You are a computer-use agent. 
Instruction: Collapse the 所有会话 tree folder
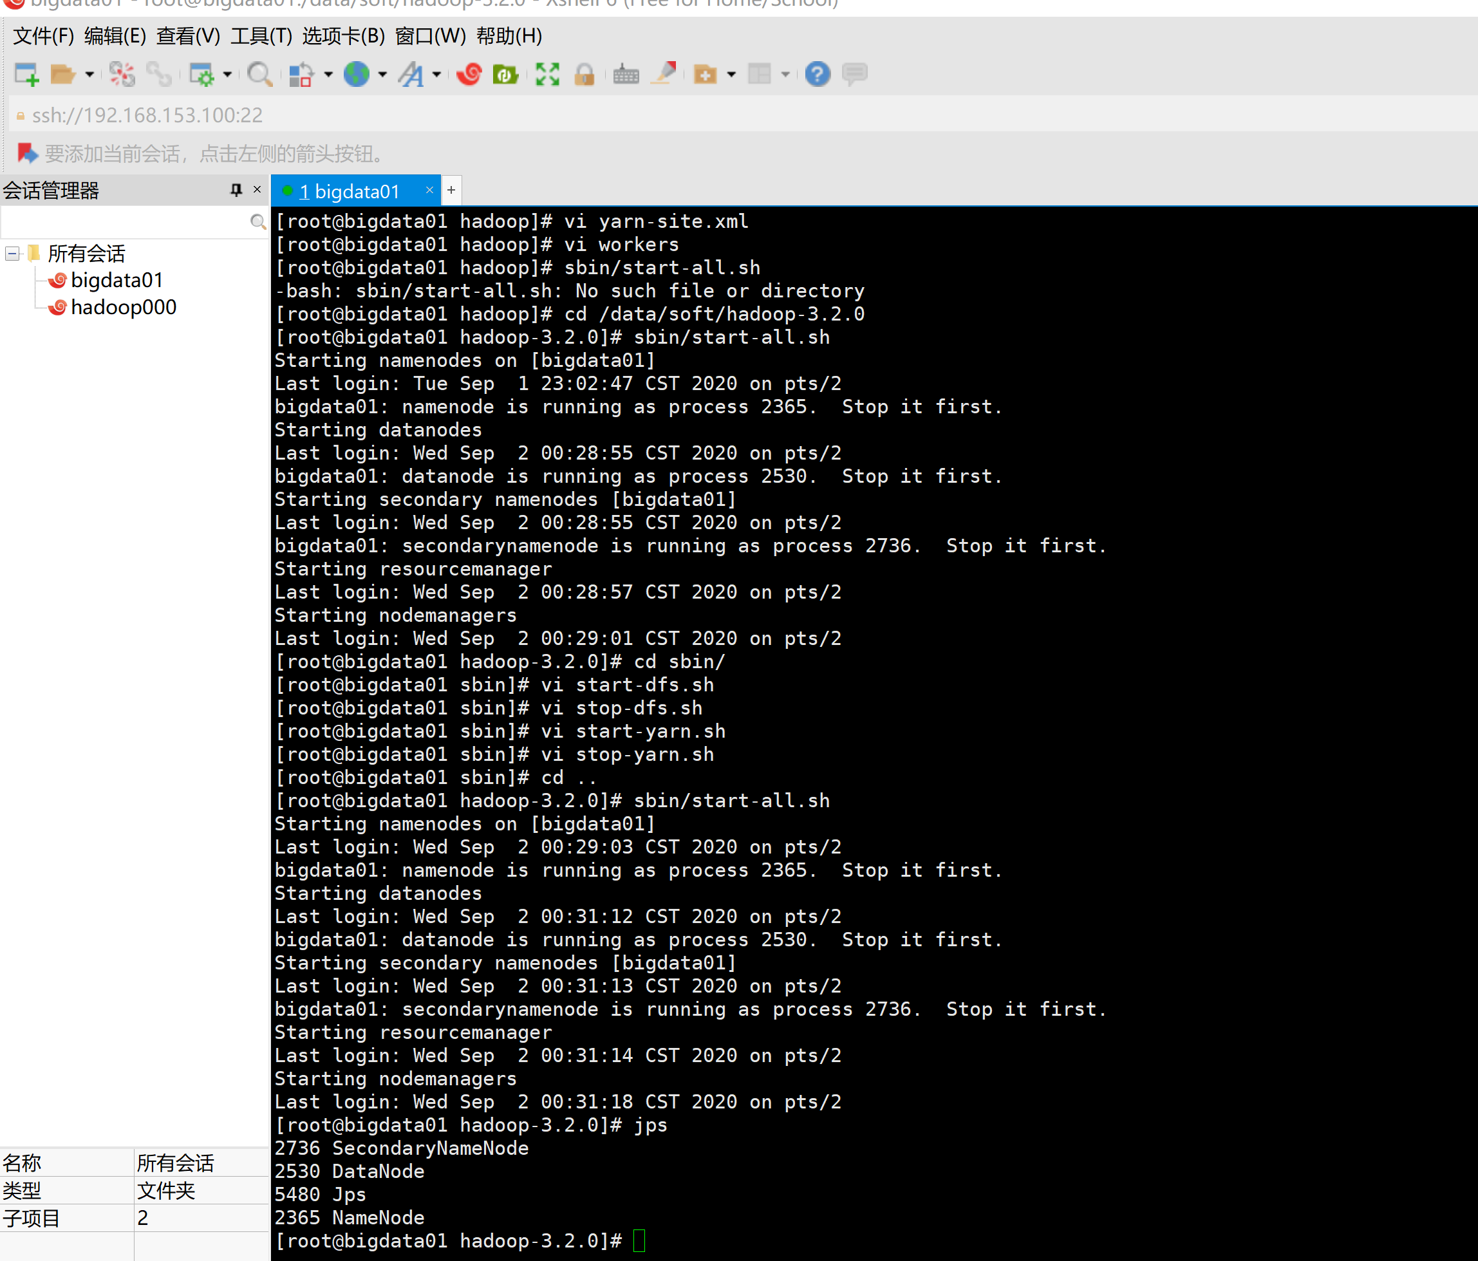click(x=12, y=253)
